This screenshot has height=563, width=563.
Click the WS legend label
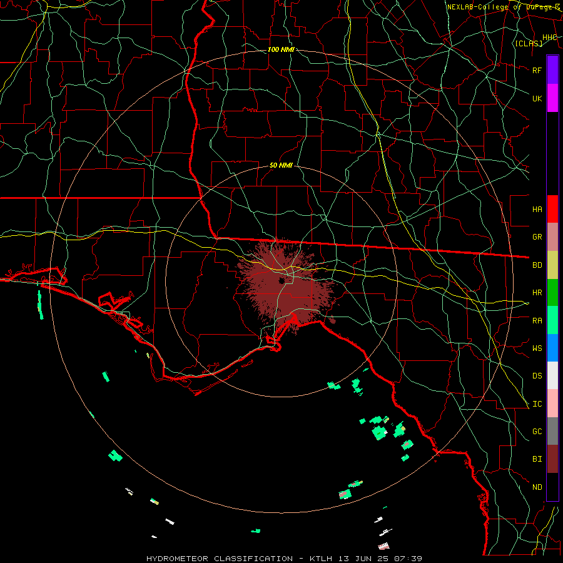[537, 348]
